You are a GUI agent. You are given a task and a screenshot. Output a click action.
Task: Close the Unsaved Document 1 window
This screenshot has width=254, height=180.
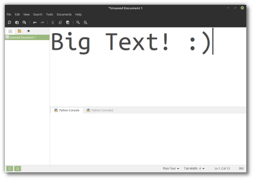coord(242,8)
